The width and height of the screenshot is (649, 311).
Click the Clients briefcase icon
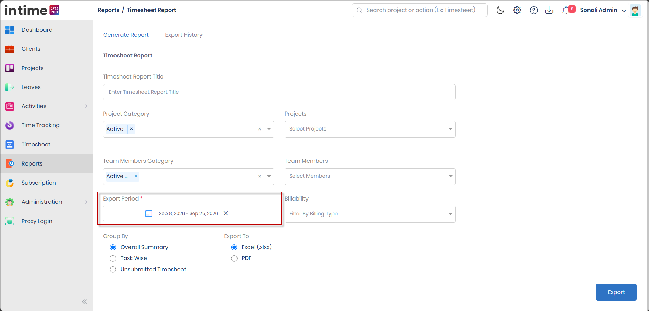pyautogui.click(x=10, y=49)
